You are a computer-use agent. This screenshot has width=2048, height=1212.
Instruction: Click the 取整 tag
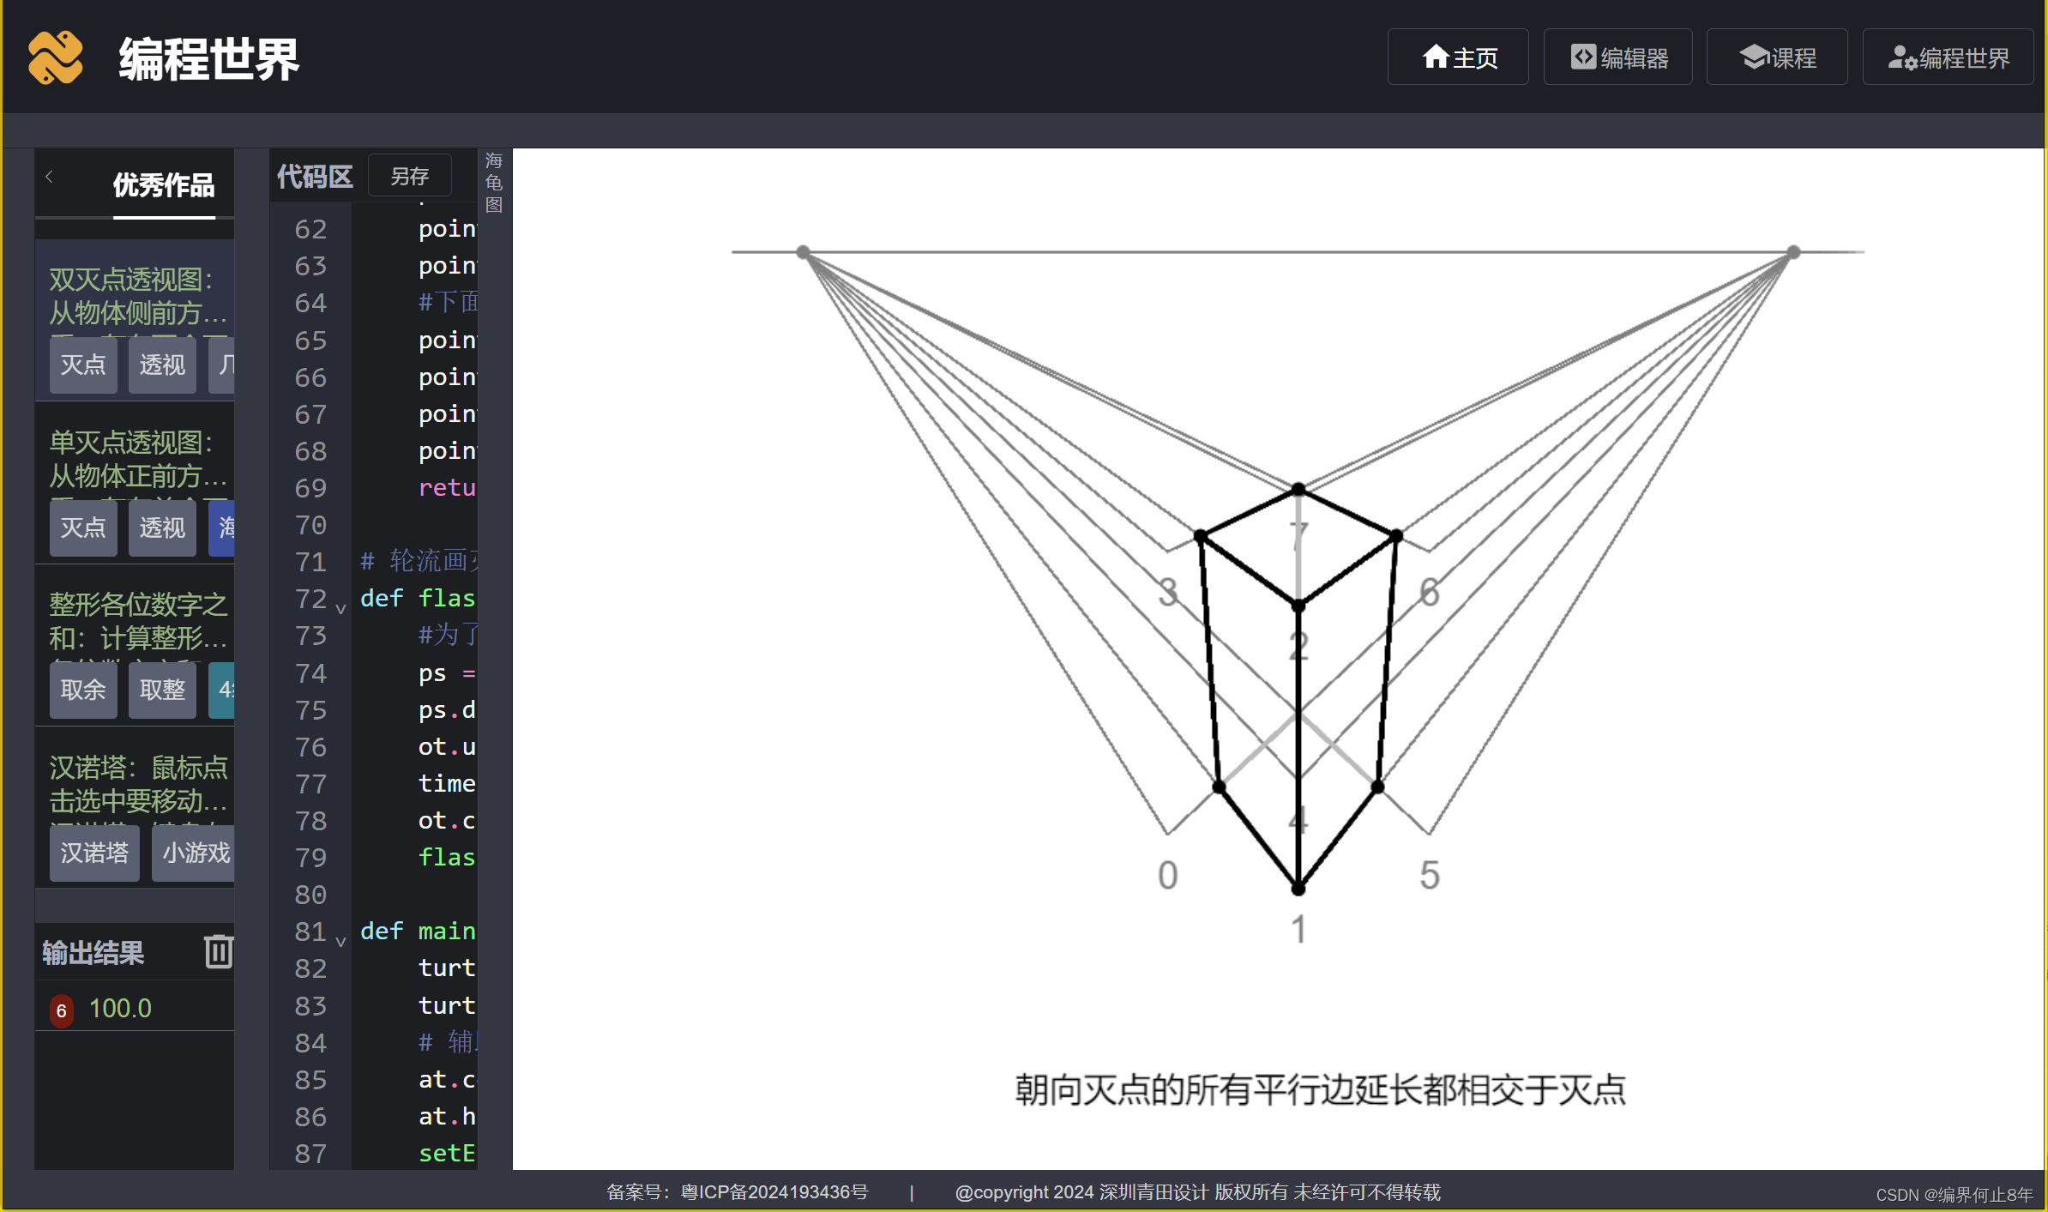(162, 690)
